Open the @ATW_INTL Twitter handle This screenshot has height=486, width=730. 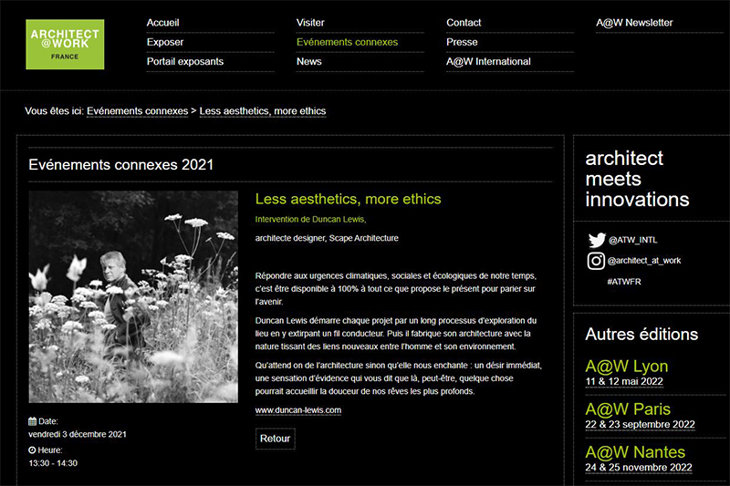pyautogui.click(x=633, y=240)
